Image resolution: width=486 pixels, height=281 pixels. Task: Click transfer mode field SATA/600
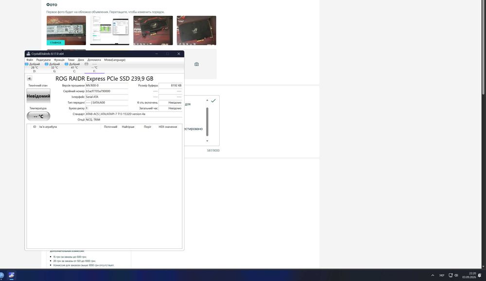(106, 103)
